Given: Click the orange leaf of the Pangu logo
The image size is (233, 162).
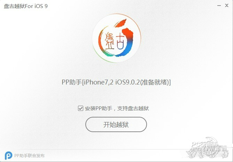Looking at the screenshot, I should pyautogui.click(x=121, y=23).
